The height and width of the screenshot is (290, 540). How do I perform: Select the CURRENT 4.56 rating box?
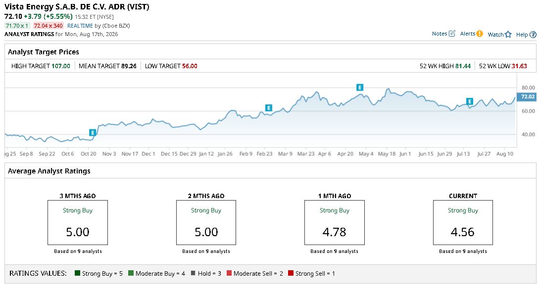click(463, 223)
